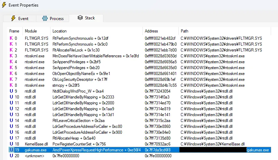Select location strncpy + 0x28f5
Screen dimensions: 278x160
[66, 85]
